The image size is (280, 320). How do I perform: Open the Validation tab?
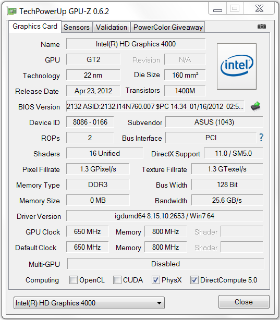point(112,27)
